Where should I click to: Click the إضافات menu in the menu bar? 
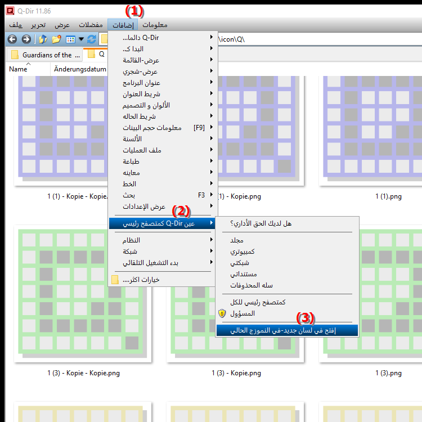click(123, 25)
